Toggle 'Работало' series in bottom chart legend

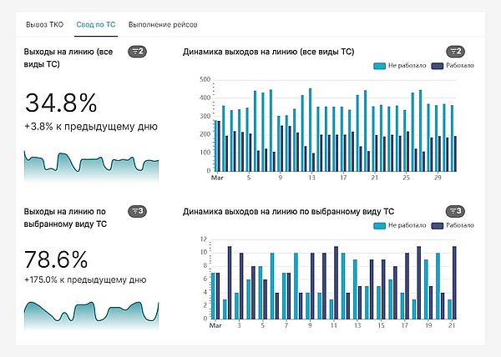coord(459,225)
